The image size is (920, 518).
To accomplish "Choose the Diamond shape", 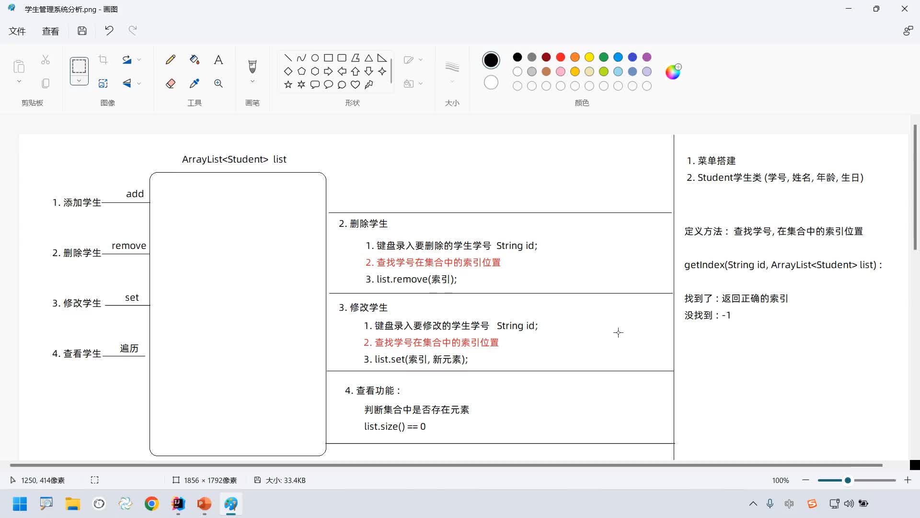I will [288, 71].
